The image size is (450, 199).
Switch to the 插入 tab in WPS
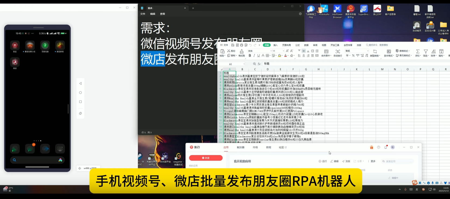click(x=276, y=45)
